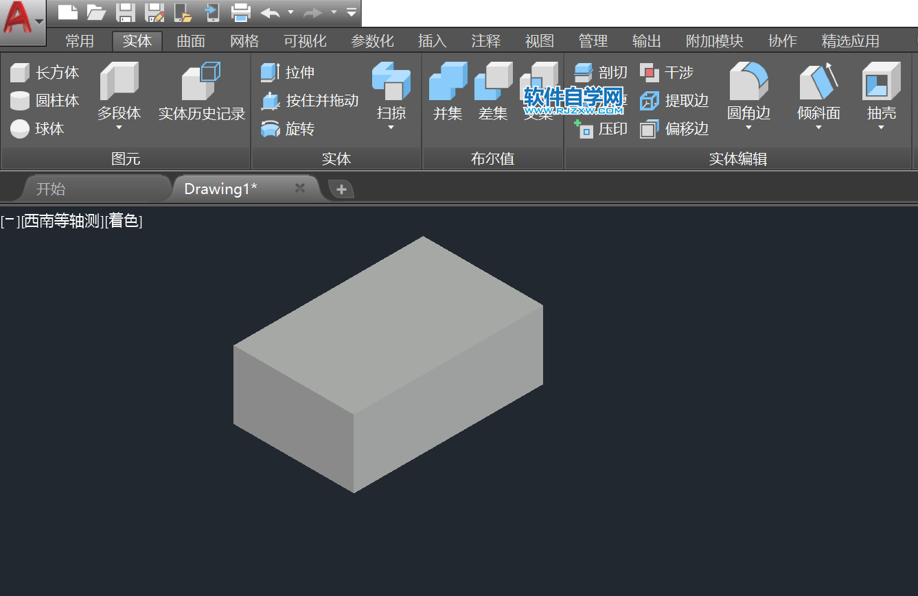Switch to the 精选应用 ribbon tab

851,41
